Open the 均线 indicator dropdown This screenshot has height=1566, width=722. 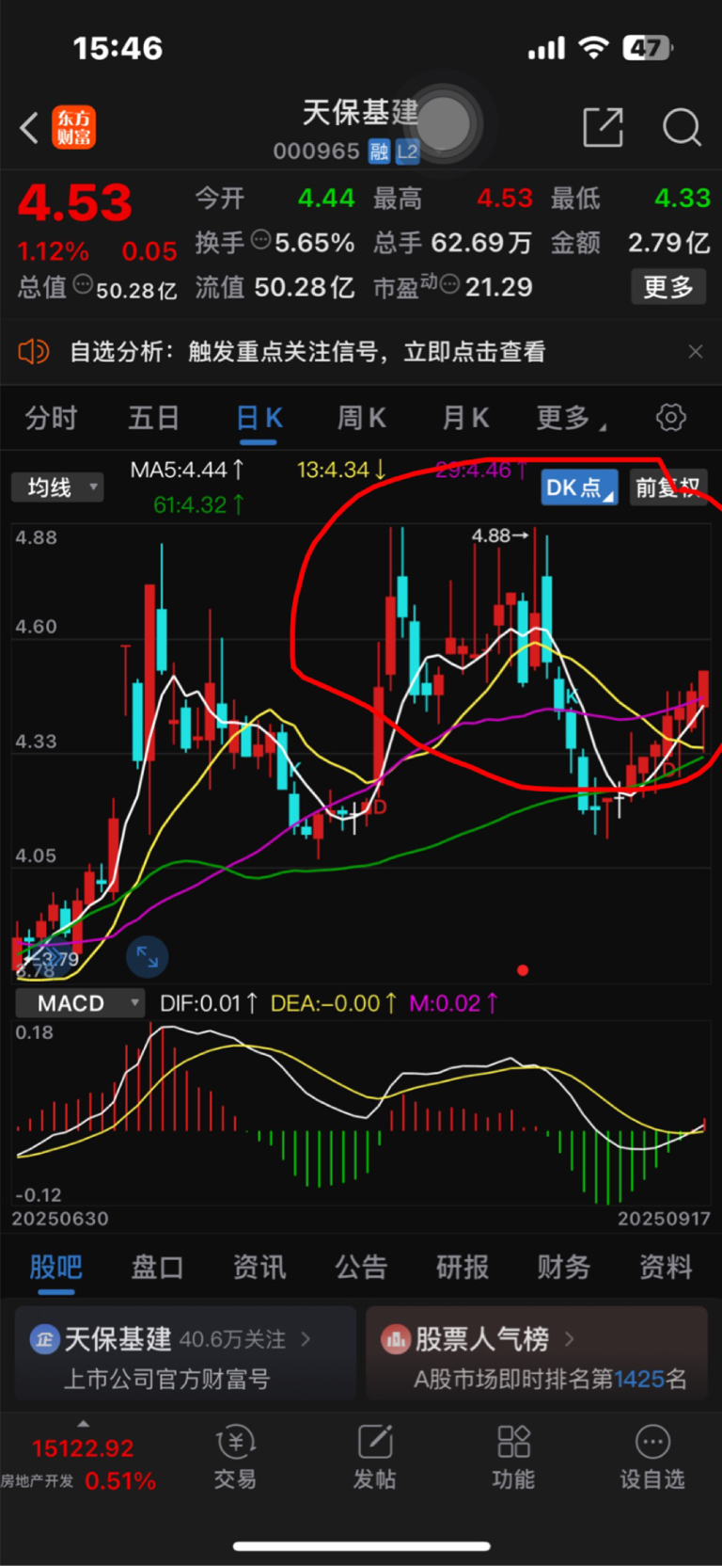(57, 487)
